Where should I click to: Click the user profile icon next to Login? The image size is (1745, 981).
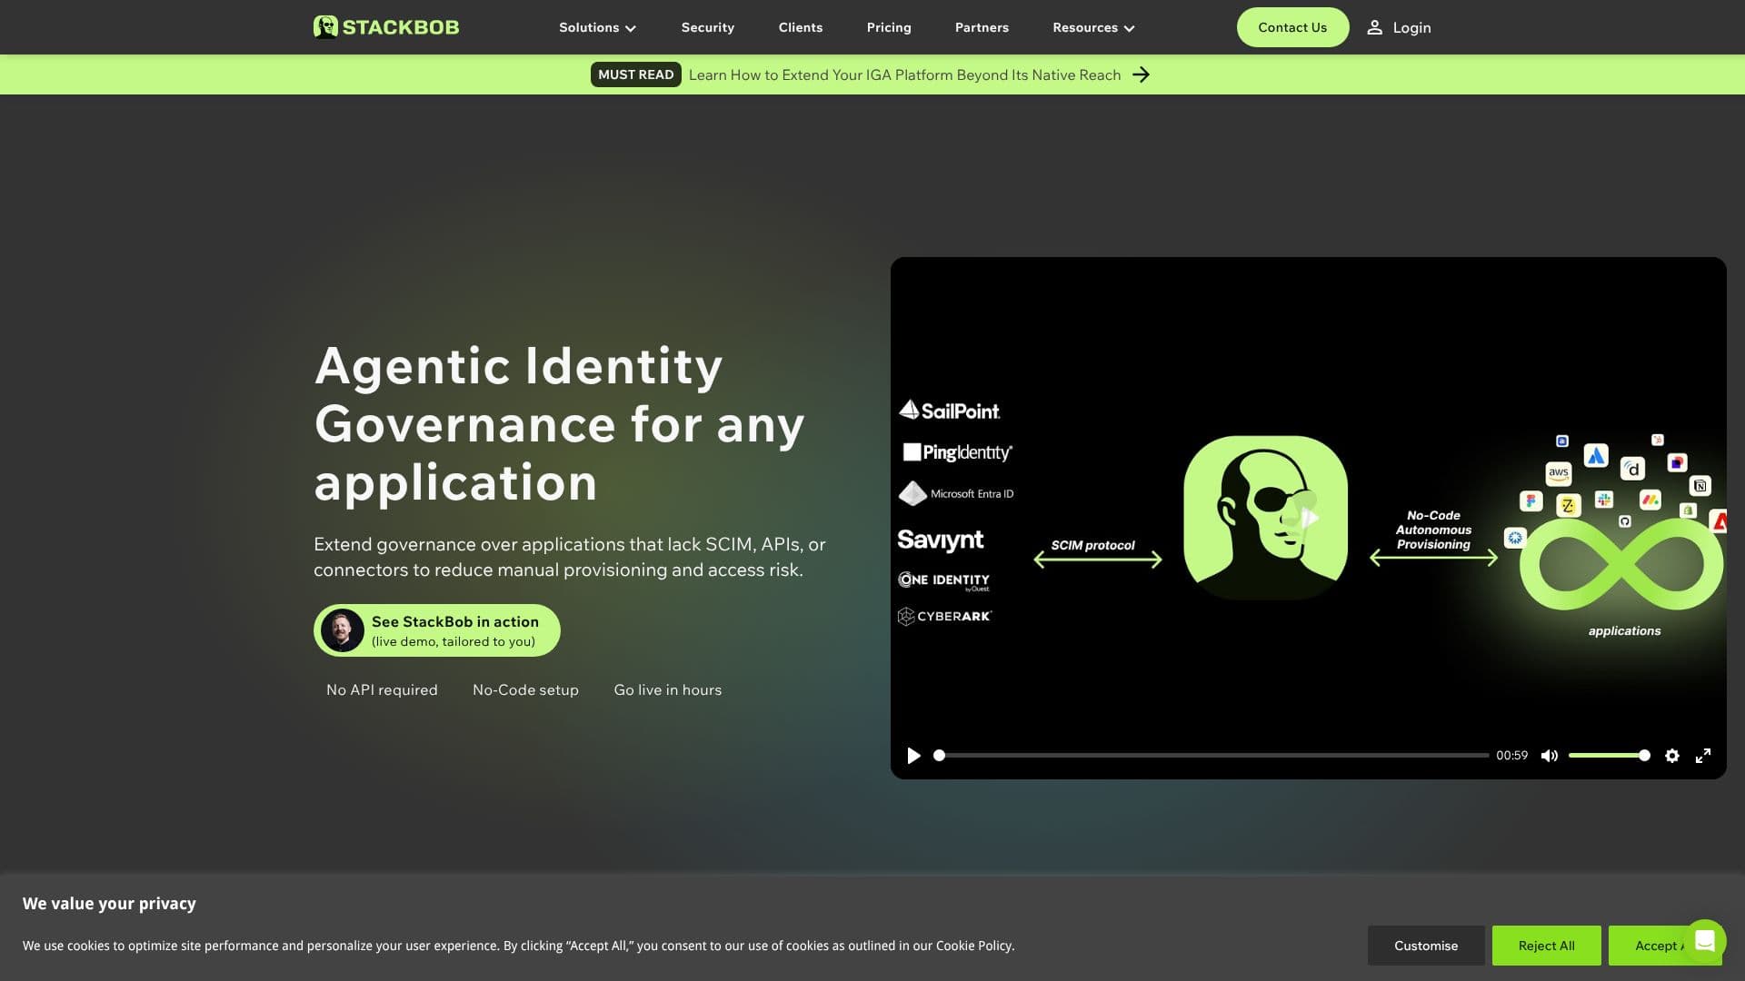pyautogui.click(x=1375, y=27)
